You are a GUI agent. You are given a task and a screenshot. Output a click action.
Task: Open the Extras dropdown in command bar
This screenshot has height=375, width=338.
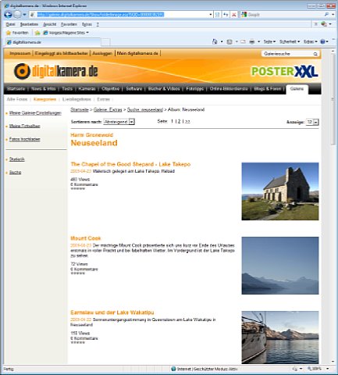(310, 41)
